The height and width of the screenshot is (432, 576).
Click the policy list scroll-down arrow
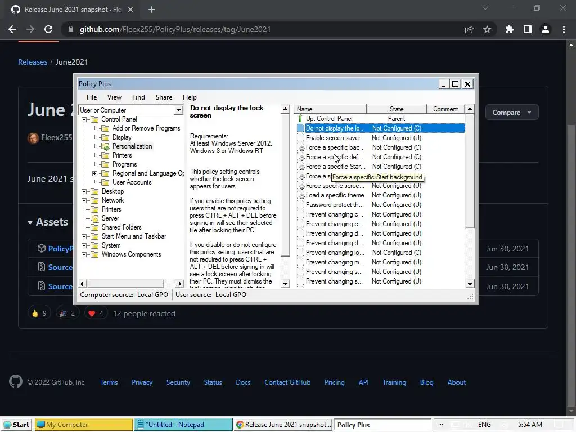(470, 283)
